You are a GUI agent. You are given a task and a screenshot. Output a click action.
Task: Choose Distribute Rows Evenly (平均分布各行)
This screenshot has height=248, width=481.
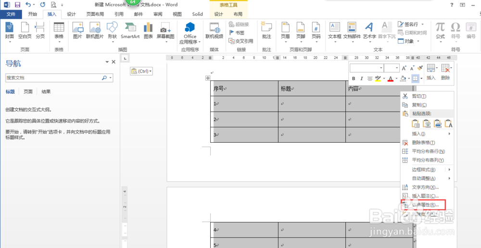tap(427, 151)
